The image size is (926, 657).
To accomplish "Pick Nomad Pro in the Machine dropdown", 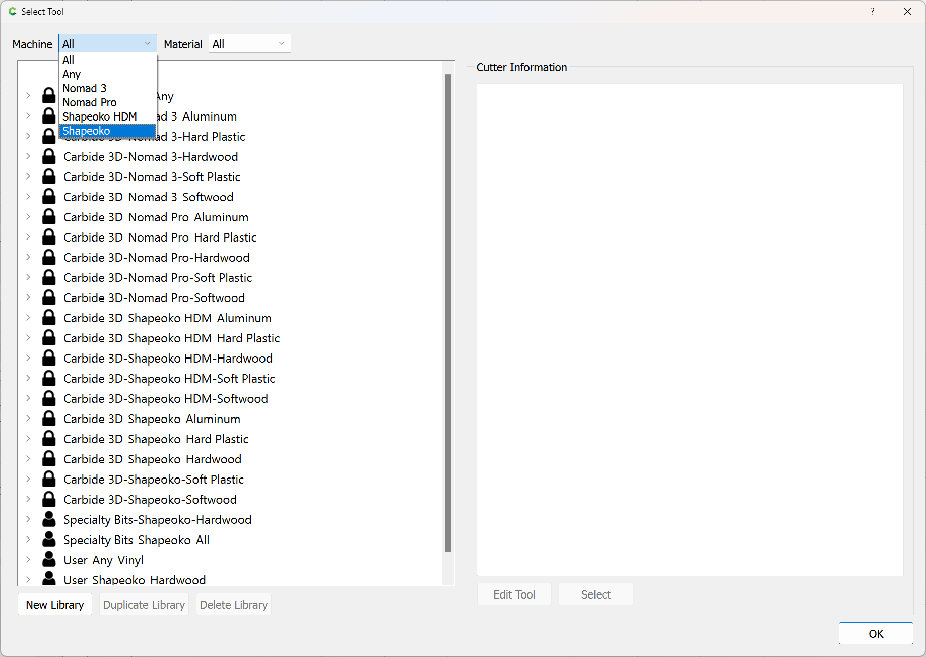I will coord(90,102).
